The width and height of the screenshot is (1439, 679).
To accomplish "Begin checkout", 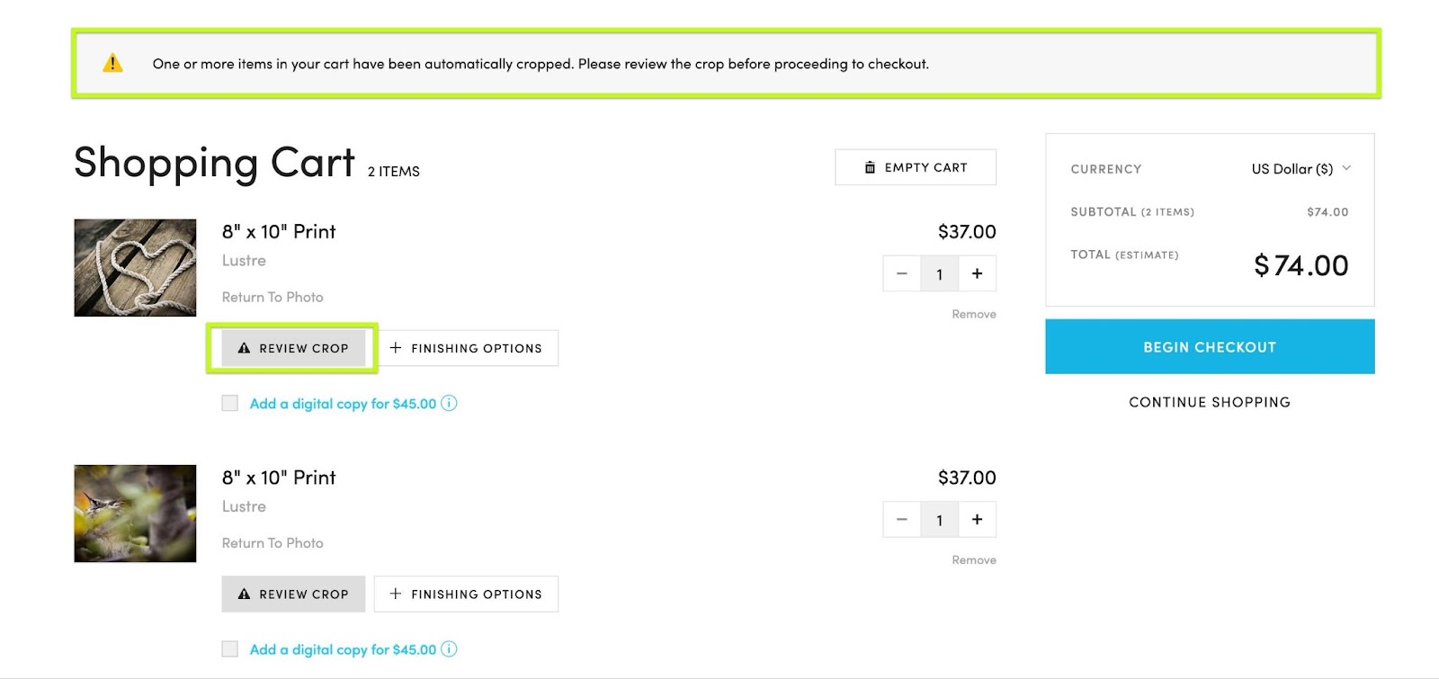I will (x=1210, y=346).
